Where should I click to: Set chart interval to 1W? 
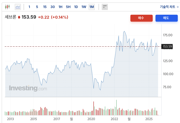84,7
